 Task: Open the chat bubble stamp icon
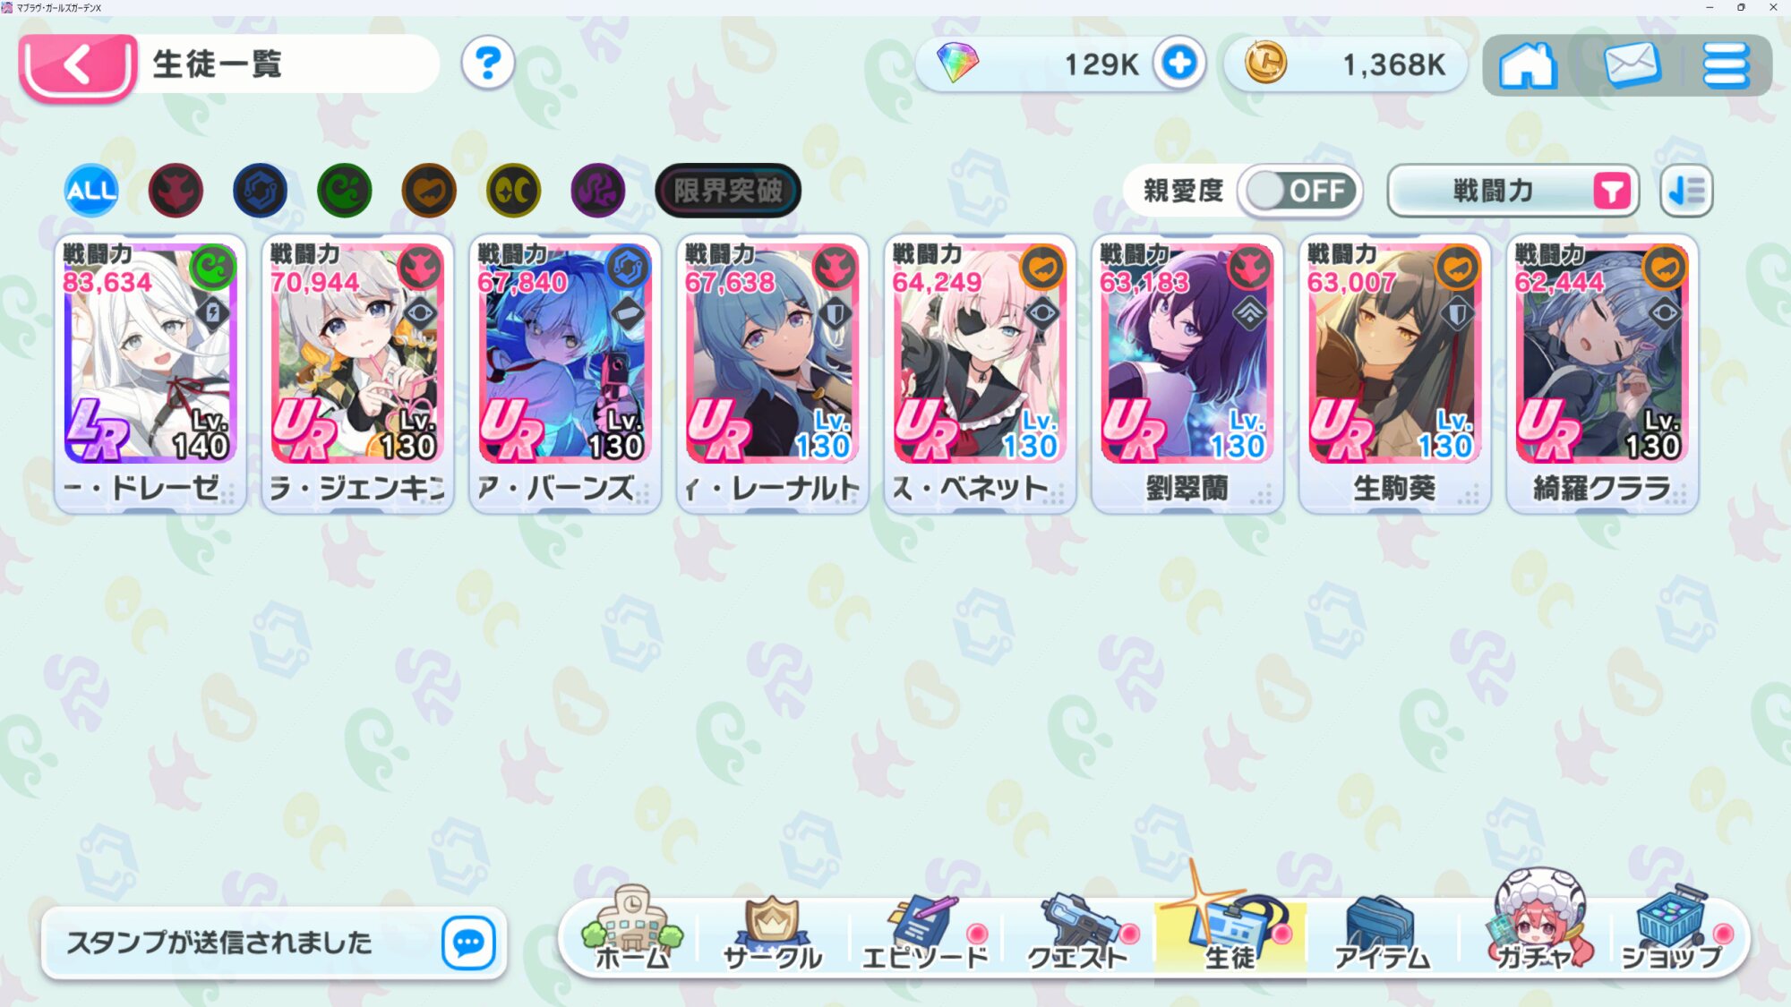468,943
